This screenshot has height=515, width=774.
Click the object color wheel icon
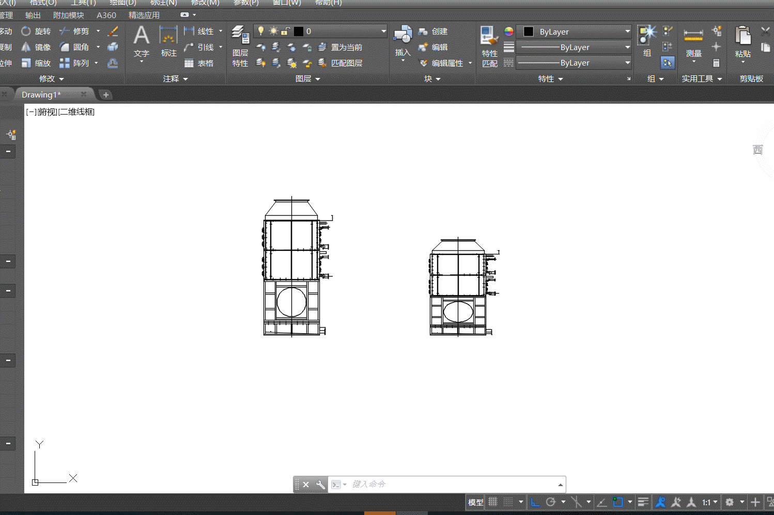(509, 31)
